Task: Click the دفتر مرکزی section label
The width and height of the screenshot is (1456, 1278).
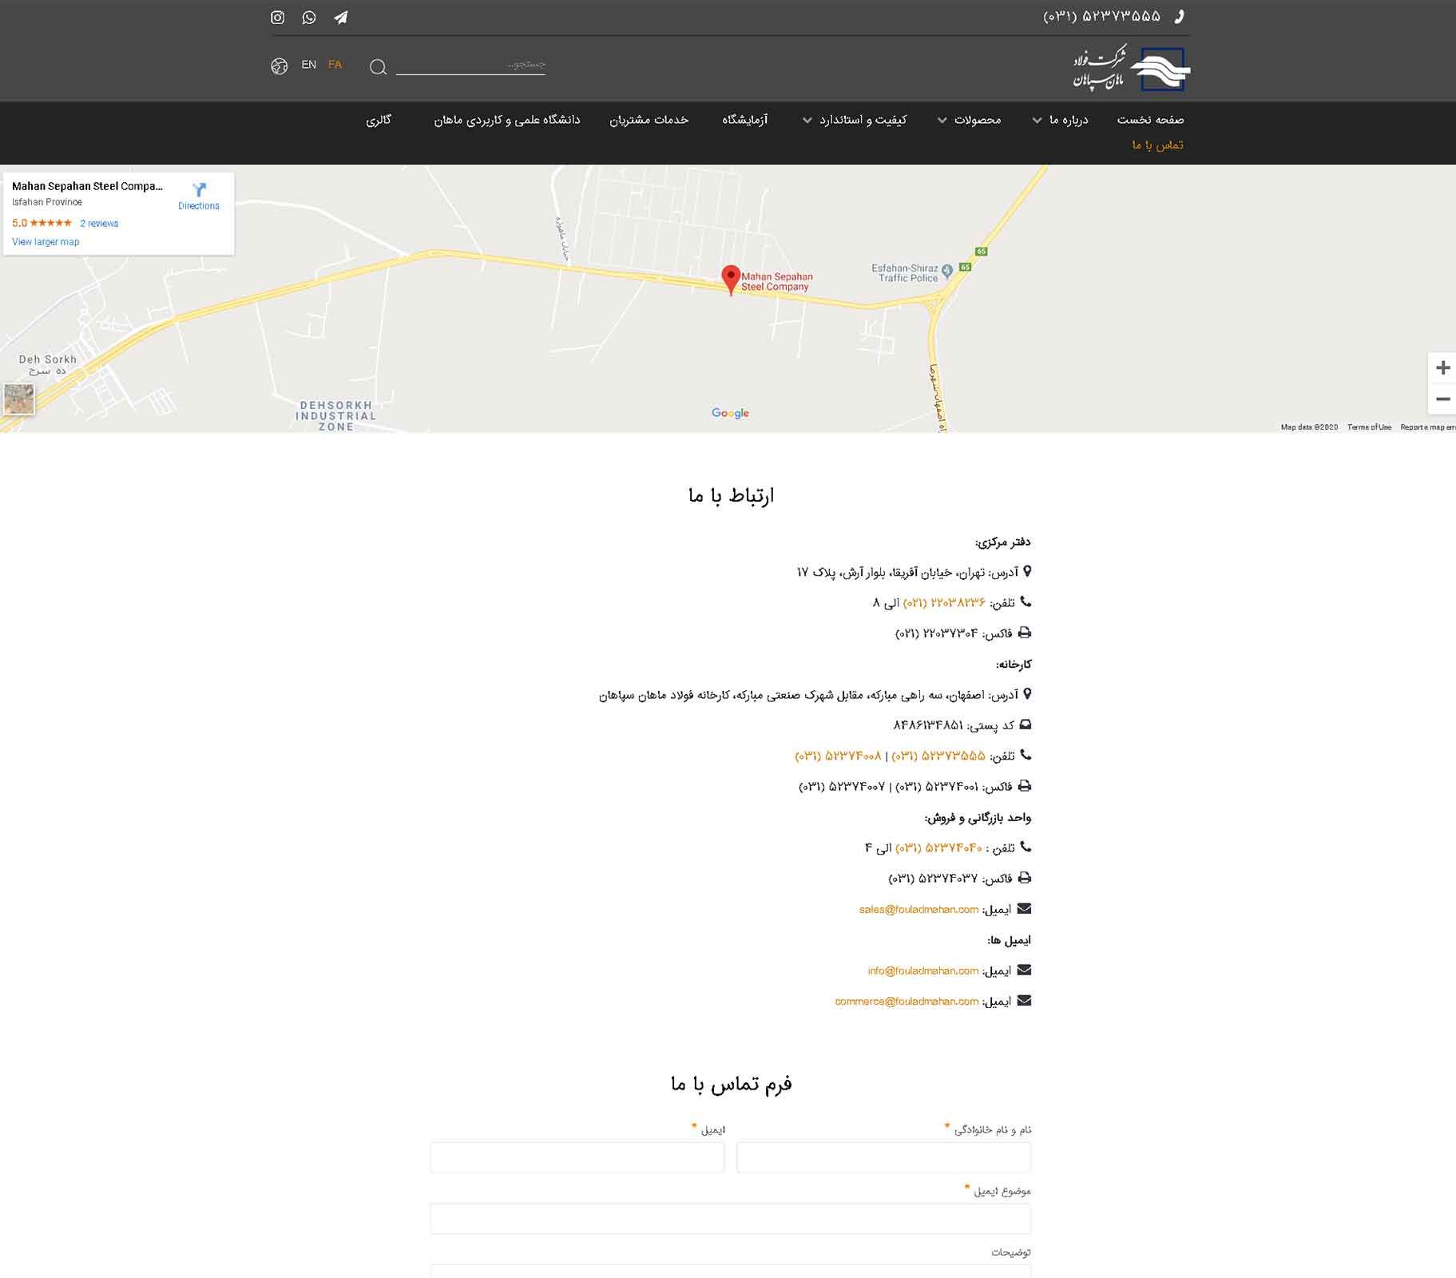Action: [1002, 542]
